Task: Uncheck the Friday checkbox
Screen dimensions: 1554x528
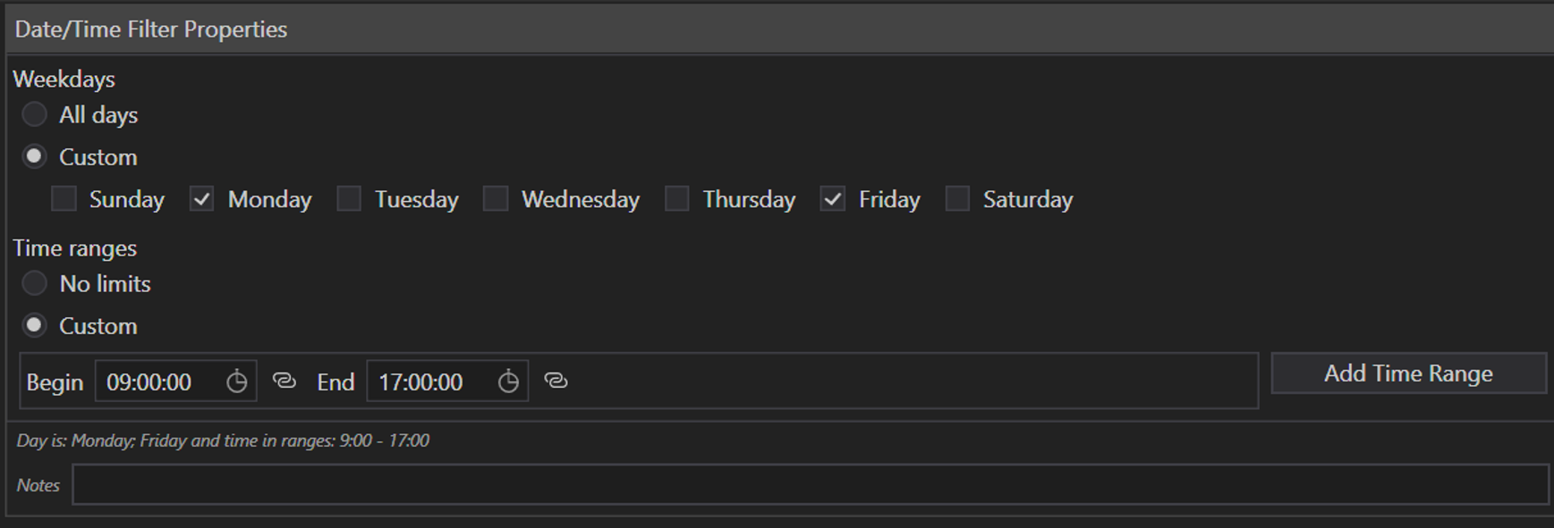Action: tap(833, 198)
